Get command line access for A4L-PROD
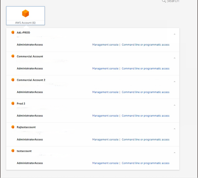 (145, 45)
